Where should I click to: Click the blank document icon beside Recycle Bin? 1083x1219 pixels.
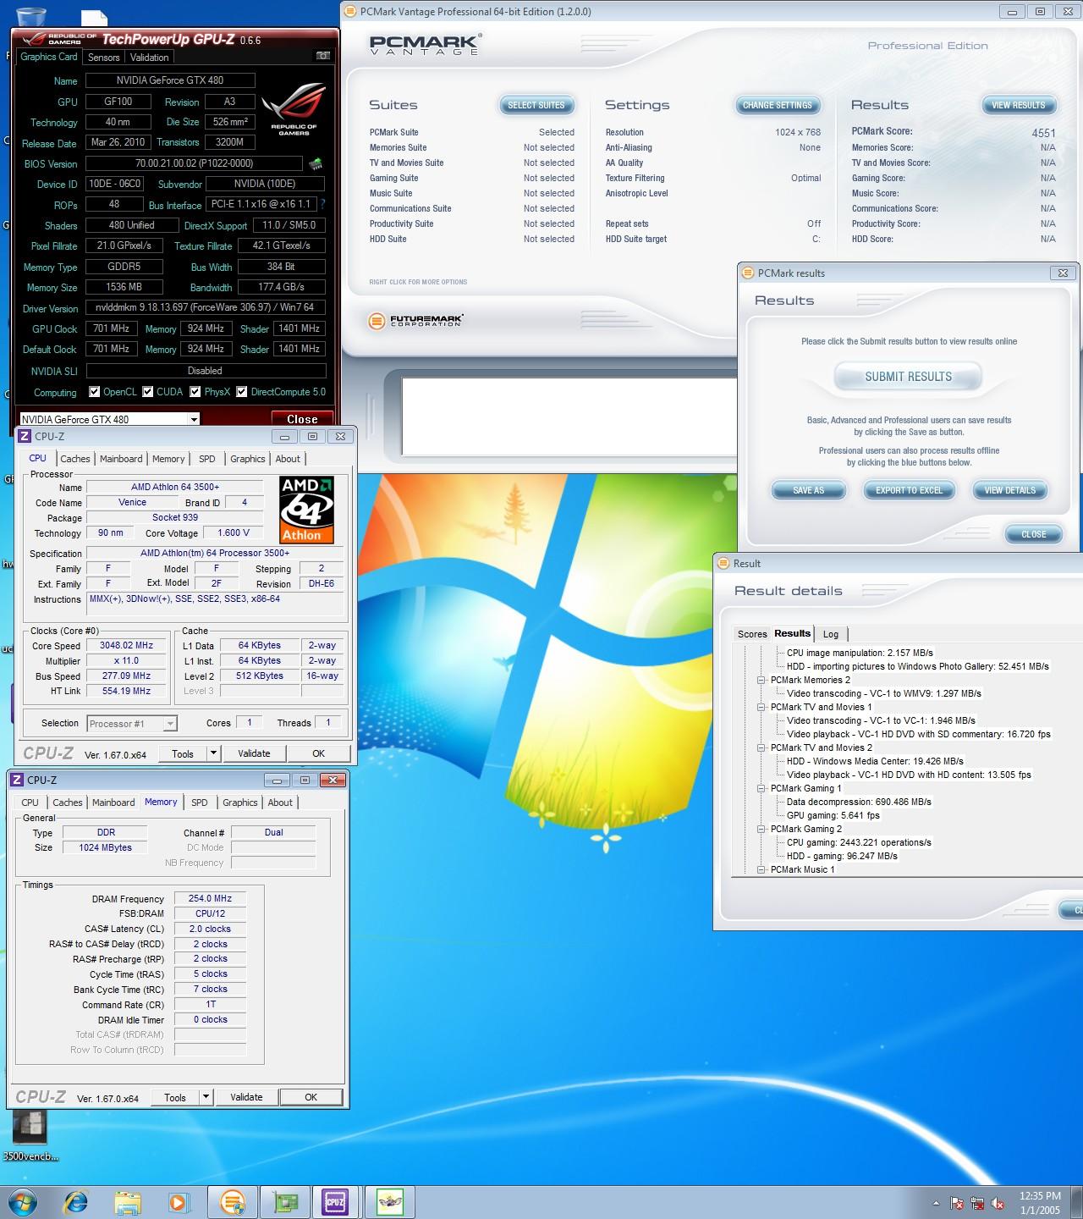tap(94, 17)
